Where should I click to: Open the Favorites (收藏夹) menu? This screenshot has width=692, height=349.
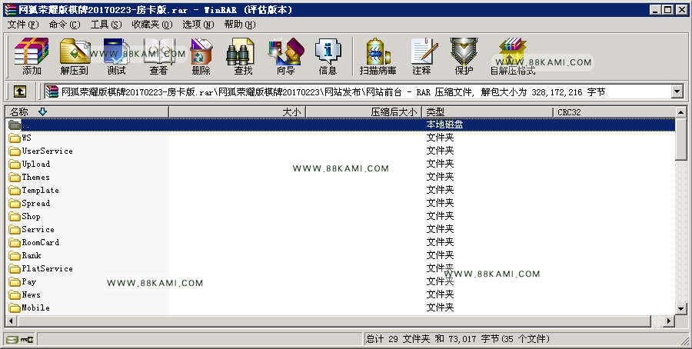click(152, 25)
